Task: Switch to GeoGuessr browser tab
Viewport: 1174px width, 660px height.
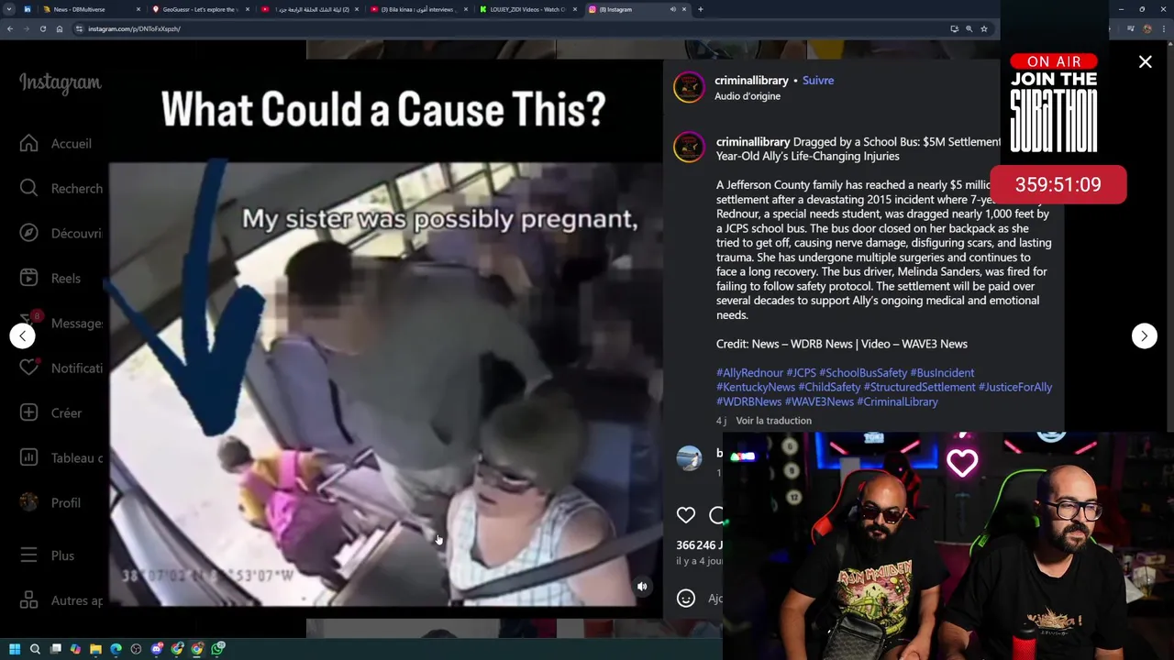Action: (x=200, y=9)
